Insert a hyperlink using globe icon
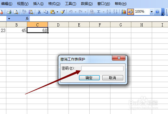The width and height of the screenshot is (168, 114). click(x=92, y=12)
